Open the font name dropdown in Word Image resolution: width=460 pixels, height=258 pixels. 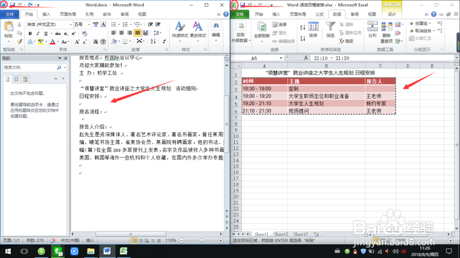pyautogui.click(x=71, y=25)
